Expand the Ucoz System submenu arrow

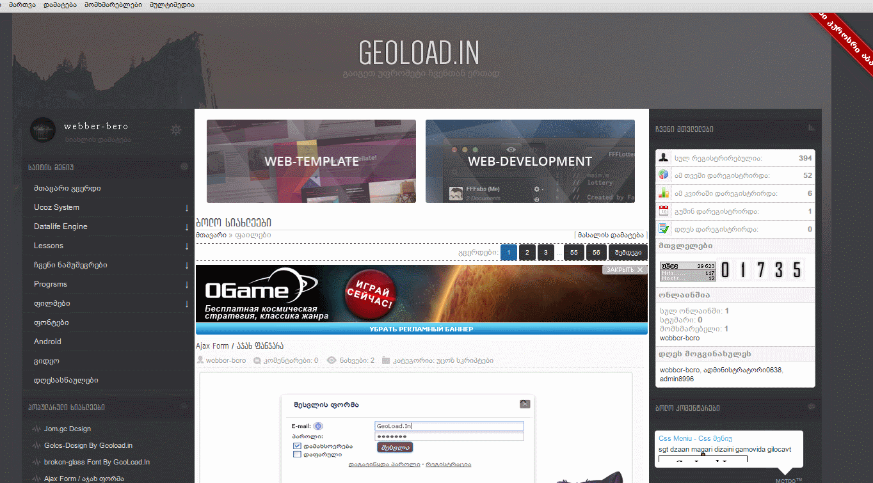coord(187,208)
